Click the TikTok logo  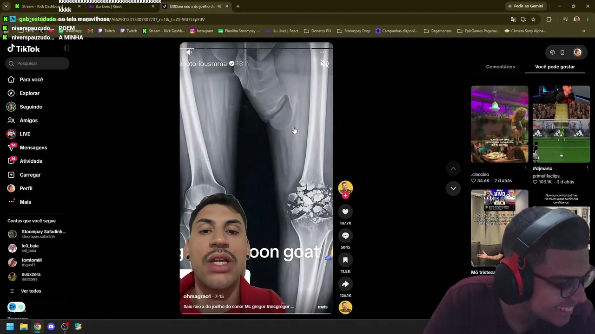pos(23,49)
